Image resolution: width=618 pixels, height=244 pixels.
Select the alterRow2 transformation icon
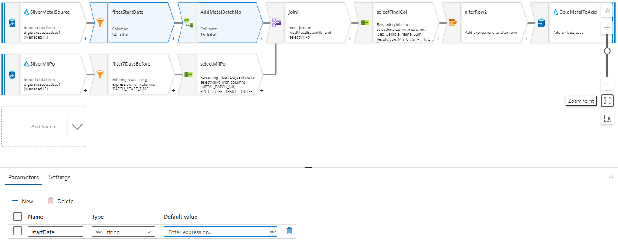tap(452, 23)
